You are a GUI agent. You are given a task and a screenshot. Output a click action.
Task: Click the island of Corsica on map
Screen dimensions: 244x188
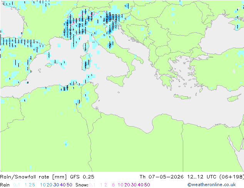[x=86, y=46]
